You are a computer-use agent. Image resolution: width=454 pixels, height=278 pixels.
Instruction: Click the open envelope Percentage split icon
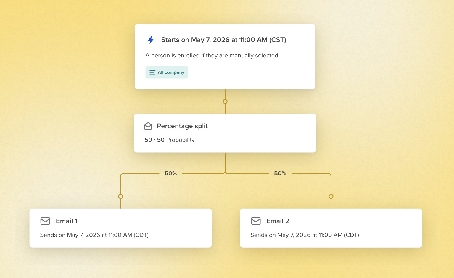(148, 126)
